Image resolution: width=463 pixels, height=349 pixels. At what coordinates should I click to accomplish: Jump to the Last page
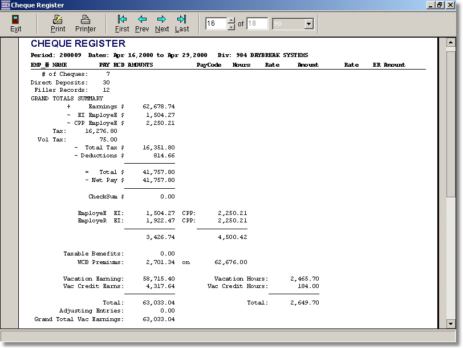[182, 23]
